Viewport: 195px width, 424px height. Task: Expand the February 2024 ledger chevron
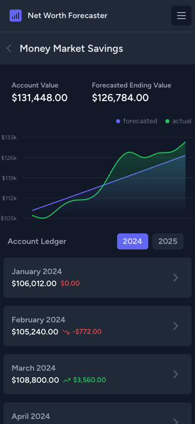pyautogui.click(x=176, y=326)
